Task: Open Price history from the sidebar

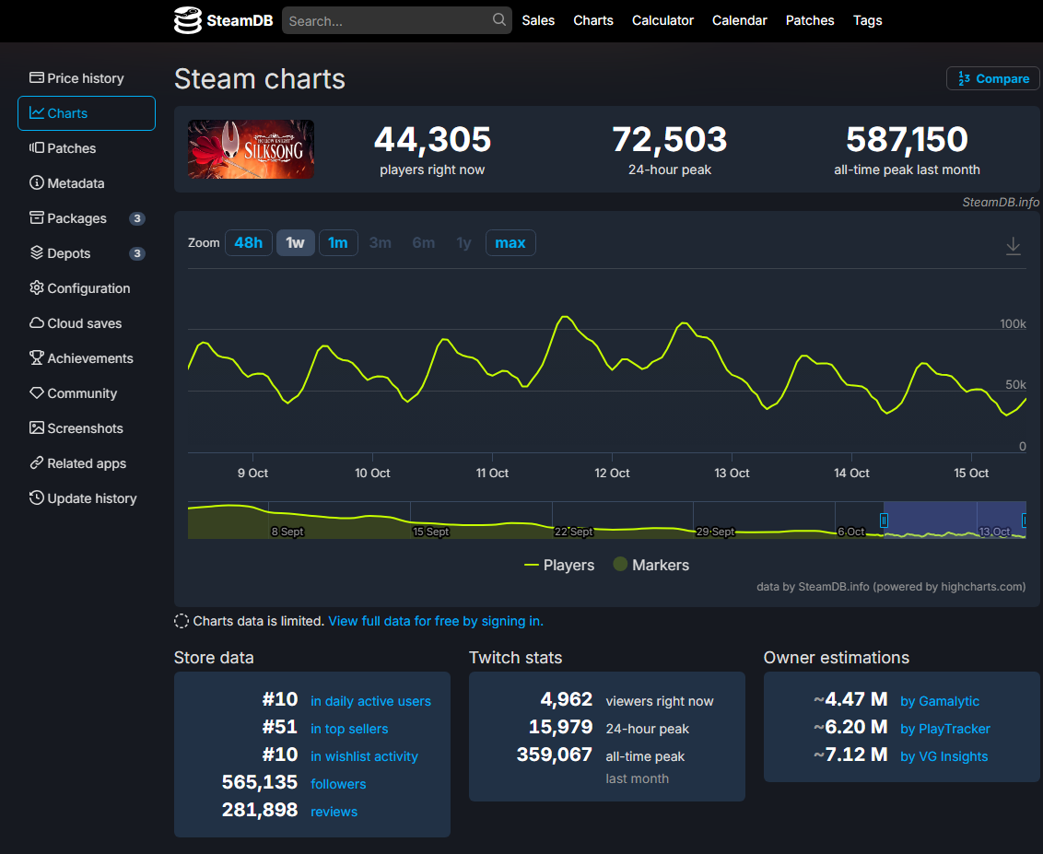Action: tap(87, 78)
